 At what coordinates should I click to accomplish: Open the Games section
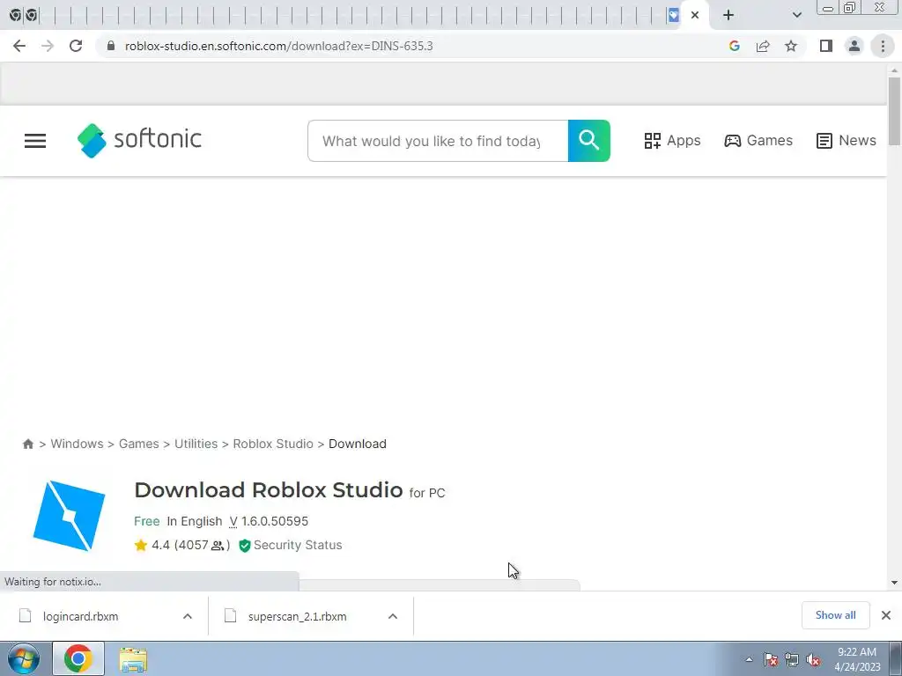point(758,140)
